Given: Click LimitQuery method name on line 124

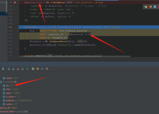Looking at the screenshot, I should tap(58, 2).
